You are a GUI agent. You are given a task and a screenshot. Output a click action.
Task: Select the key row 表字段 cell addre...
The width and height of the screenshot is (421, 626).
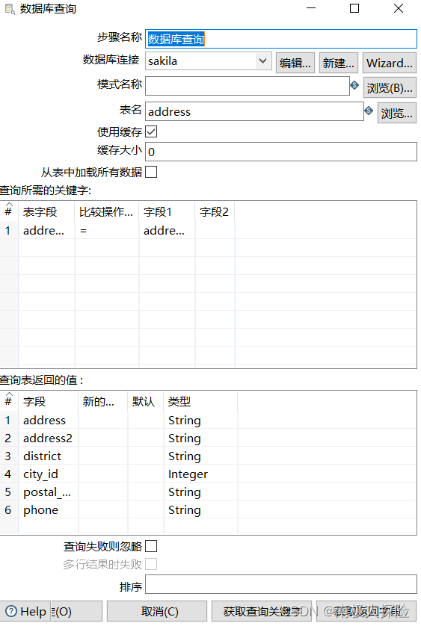click(46, 230)
